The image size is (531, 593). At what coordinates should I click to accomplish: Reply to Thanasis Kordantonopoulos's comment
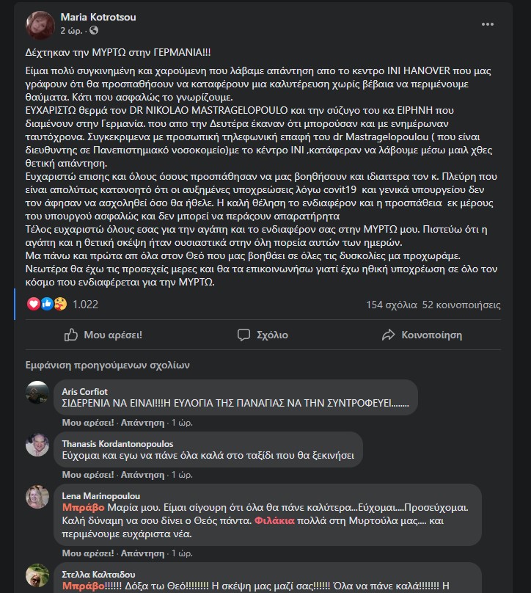(142, 475)
